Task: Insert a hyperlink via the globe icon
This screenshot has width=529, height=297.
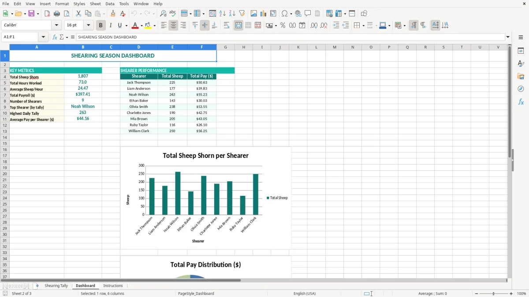Action: (298, 14)
